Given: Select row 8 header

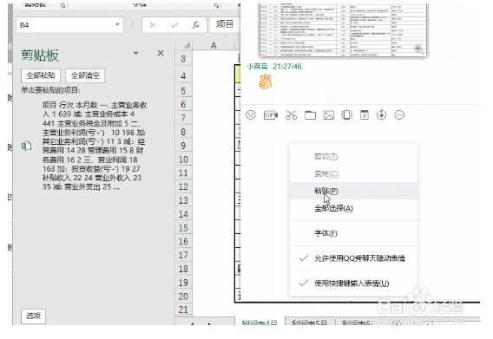Looking at the screenshot, I should (x=183, y=132).
